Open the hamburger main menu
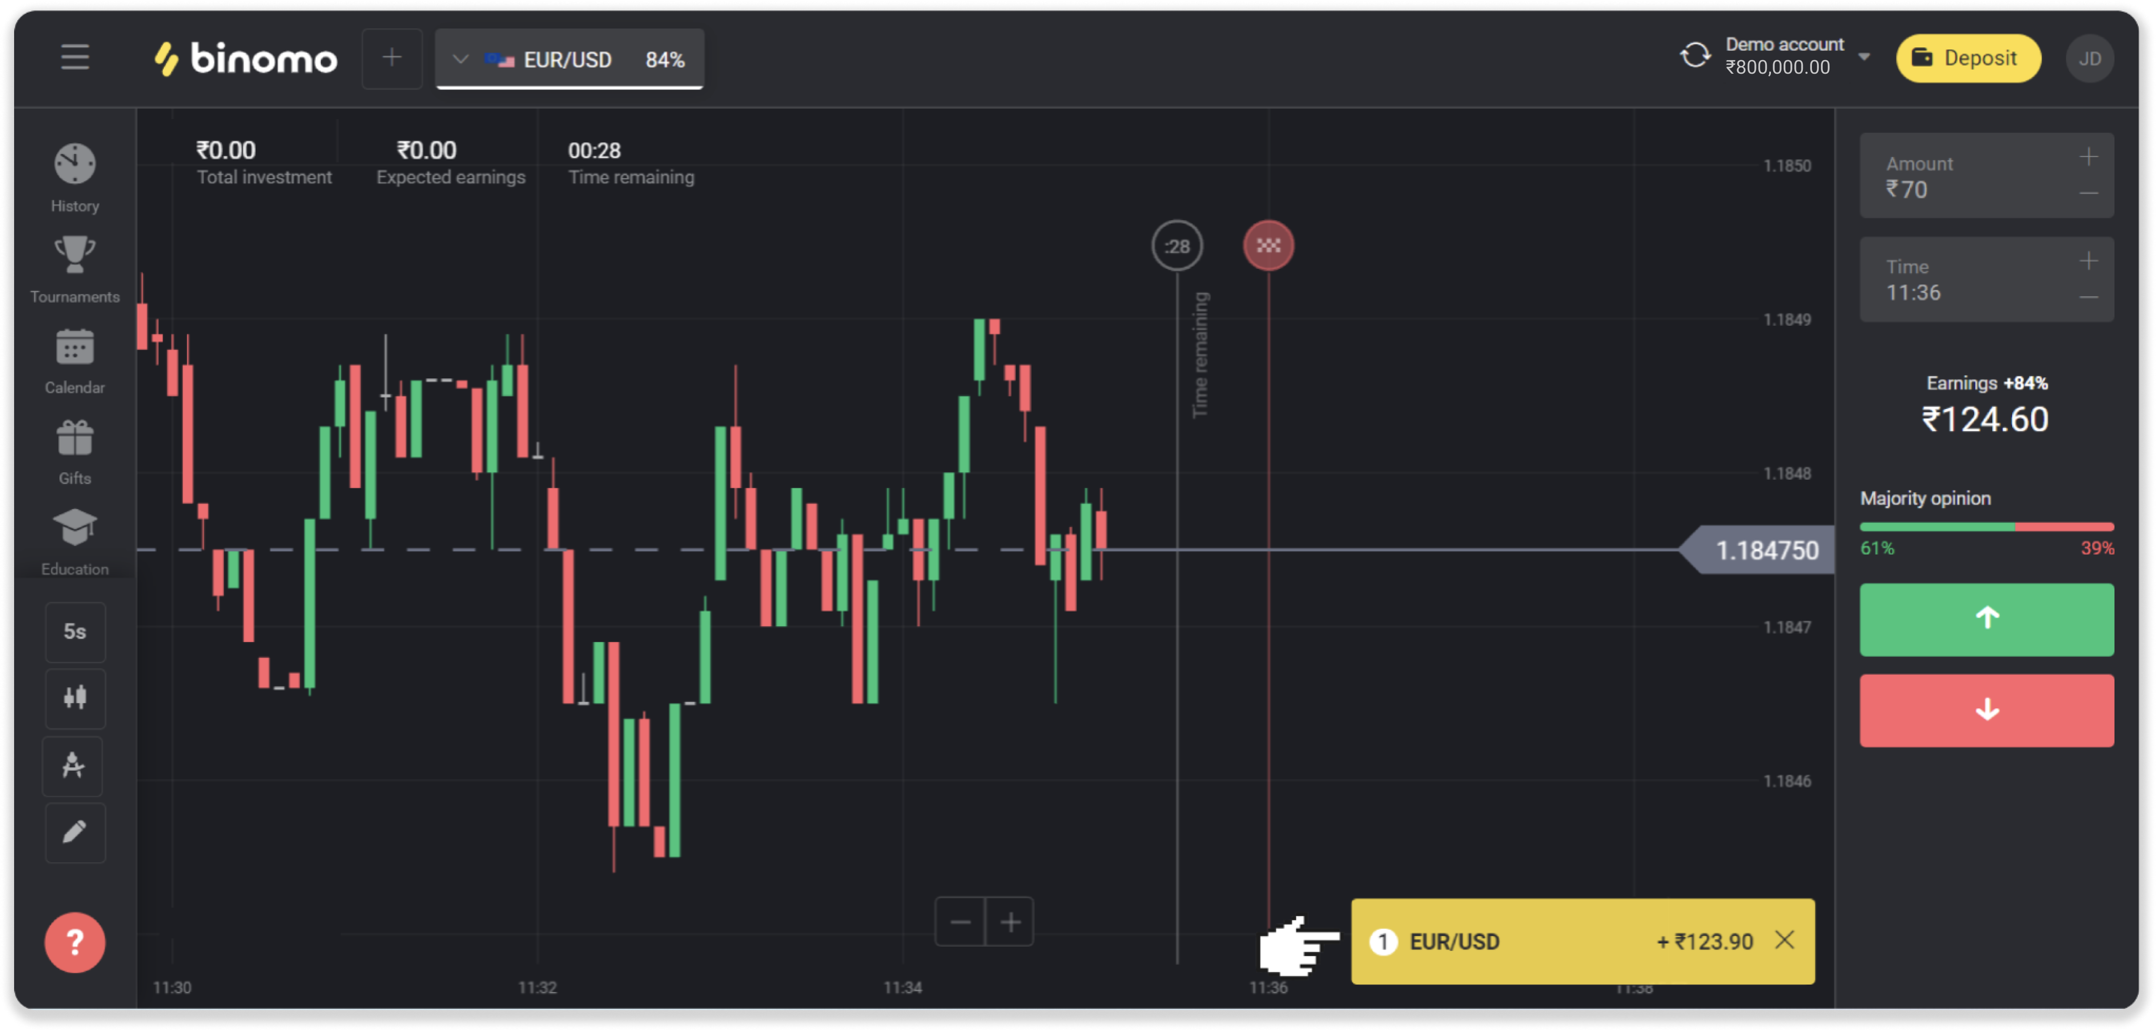2156x1032 pixels. click(x=75, y=58)
